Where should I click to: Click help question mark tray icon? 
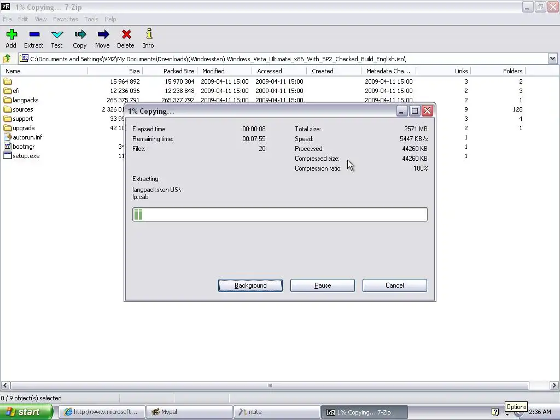point(495,412)
